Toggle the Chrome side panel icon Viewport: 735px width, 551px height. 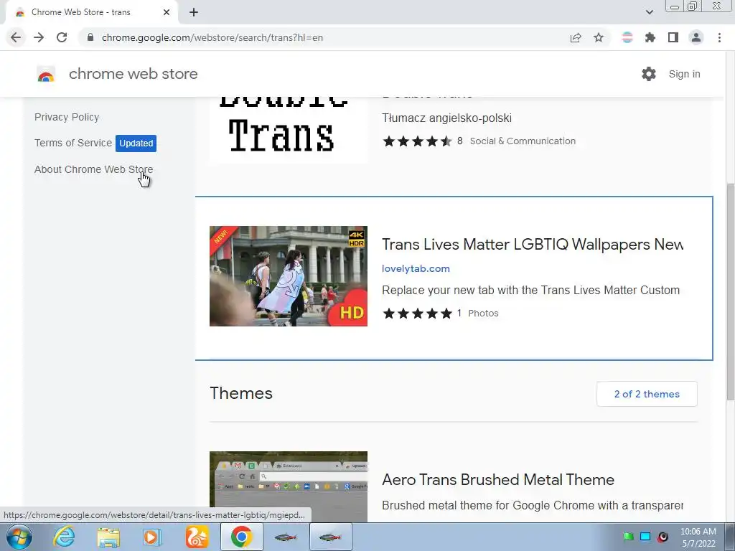[x=673, y=37]
